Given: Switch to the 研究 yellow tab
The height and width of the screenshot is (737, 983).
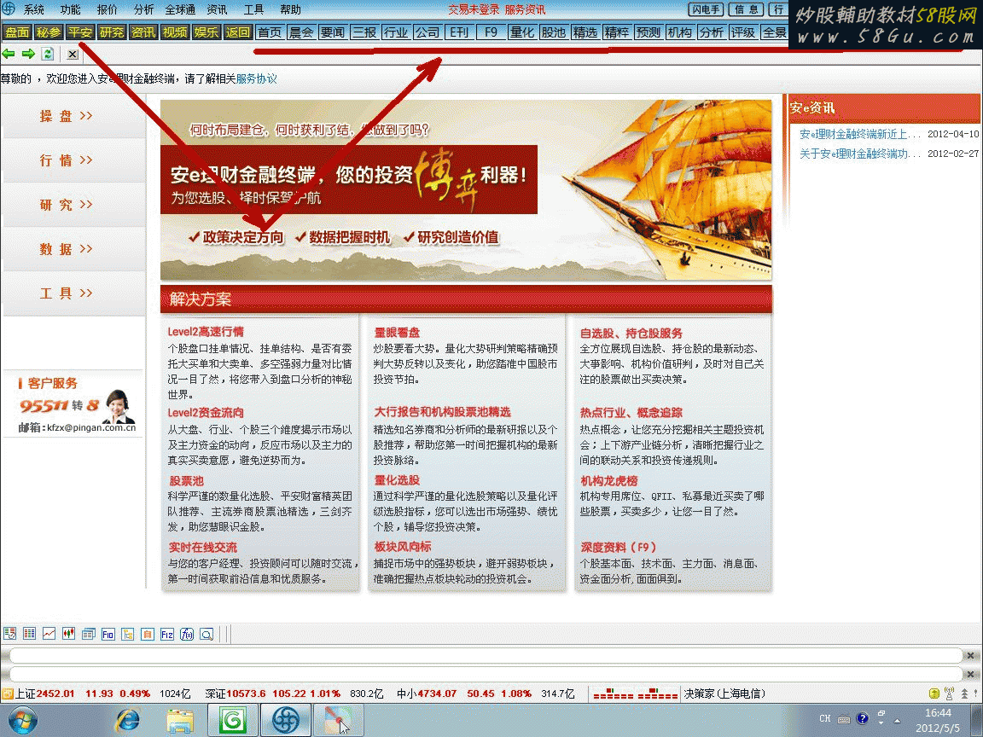Looking at the screenshot, I should point(112,32).
